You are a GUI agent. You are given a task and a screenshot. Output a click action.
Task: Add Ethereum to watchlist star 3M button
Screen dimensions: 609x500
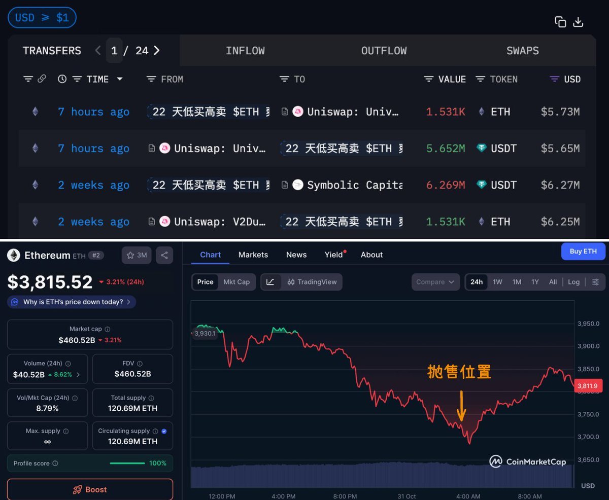click(137, 255)
